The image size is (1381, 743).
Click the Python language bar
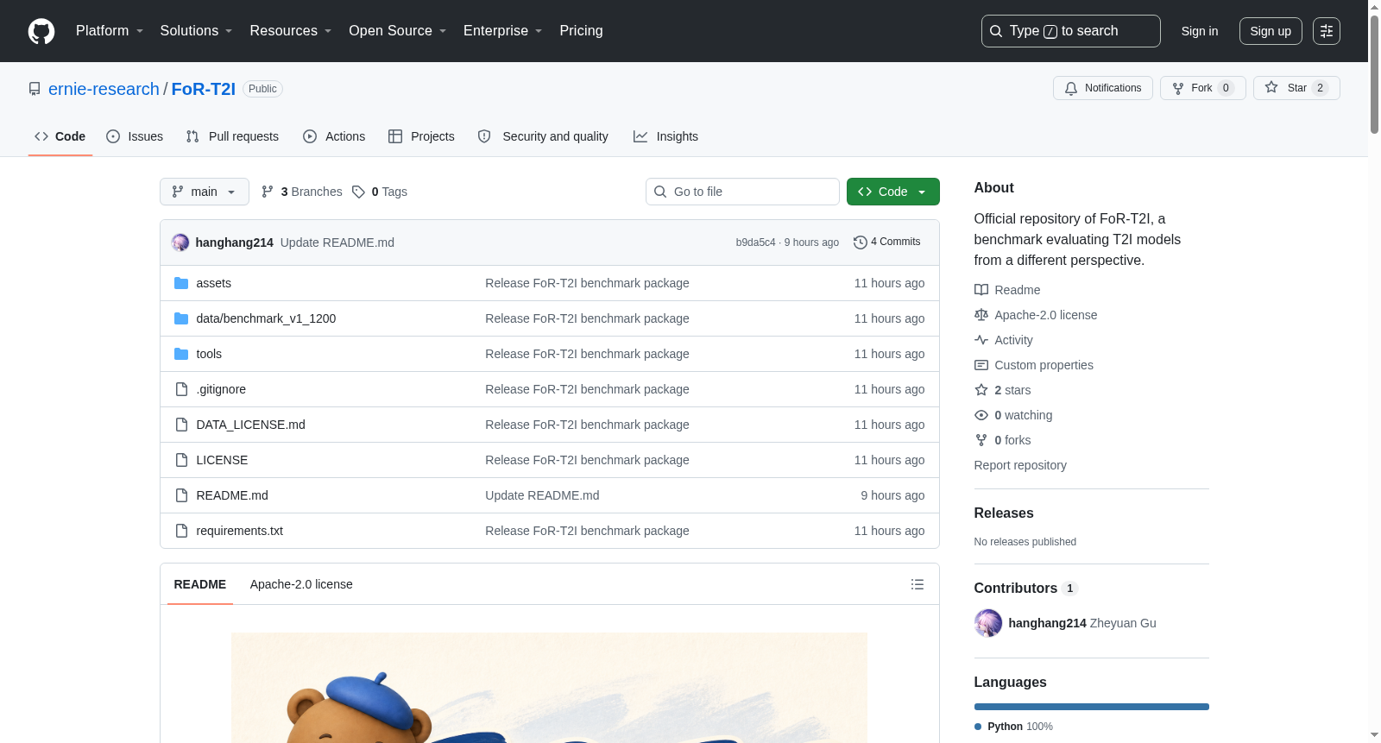click(x=1092, y=707)
